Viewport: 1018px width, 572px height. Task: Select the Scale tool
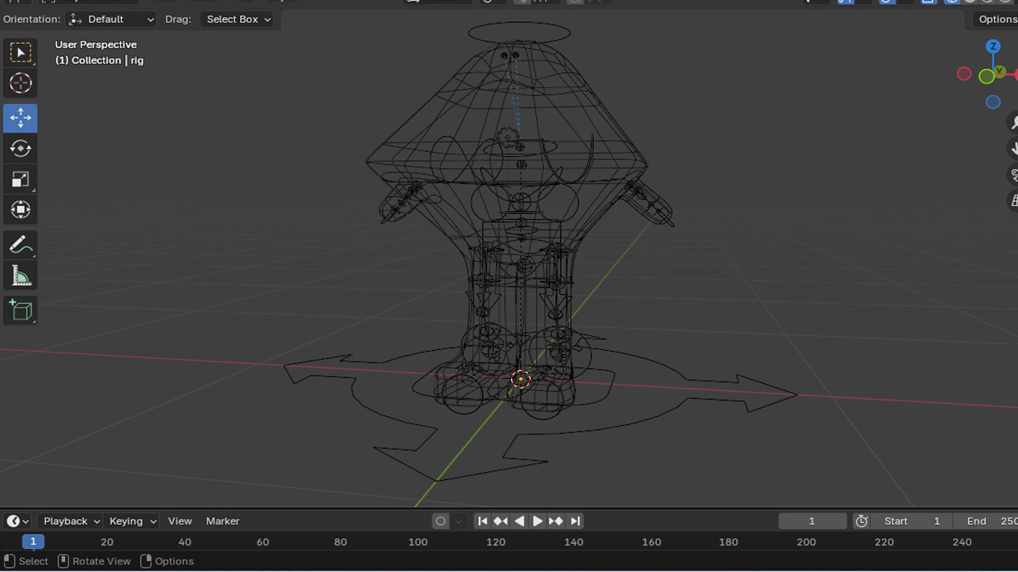tap(20, 180)
